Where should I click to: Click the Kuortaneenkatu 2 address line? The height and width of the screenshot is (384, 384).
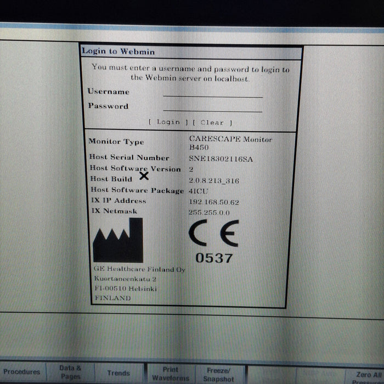125,279
